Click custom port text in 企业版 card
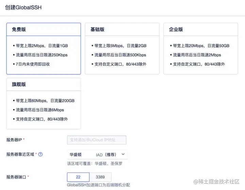 (x=199, y=64)
